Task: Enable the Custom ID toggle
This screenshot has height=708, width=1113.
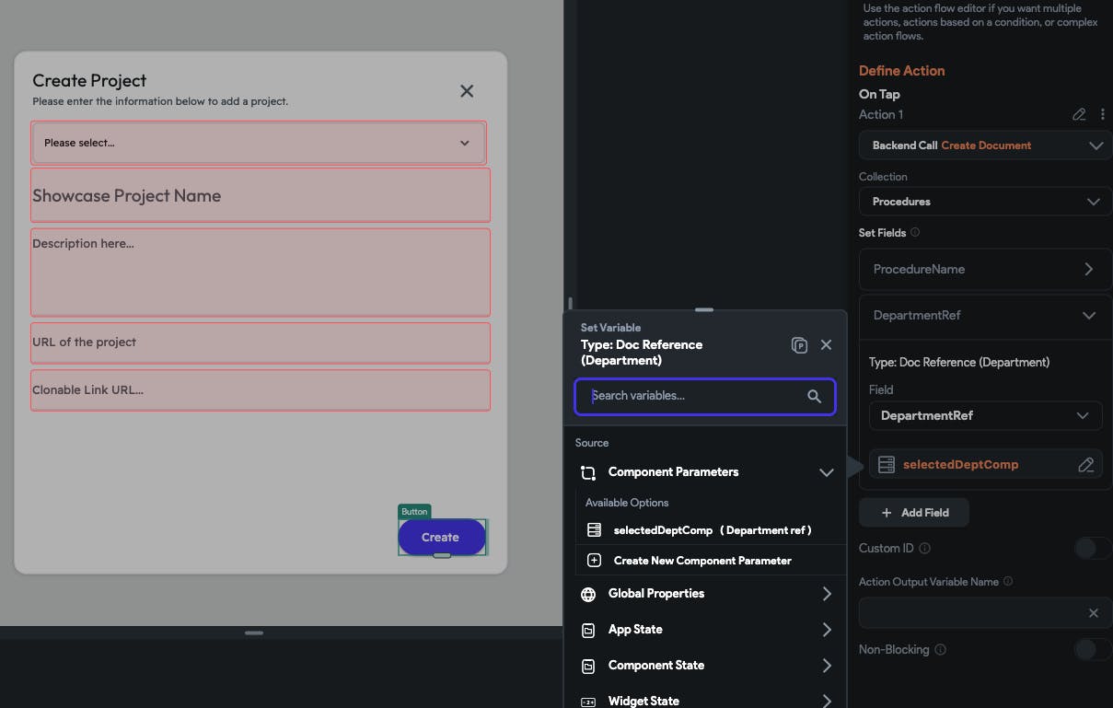Action: tap(1092, 549)
